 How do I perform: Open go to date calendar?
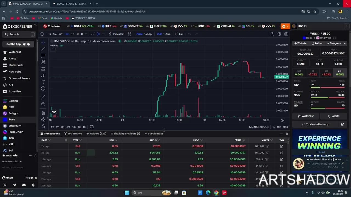point(92,127)
